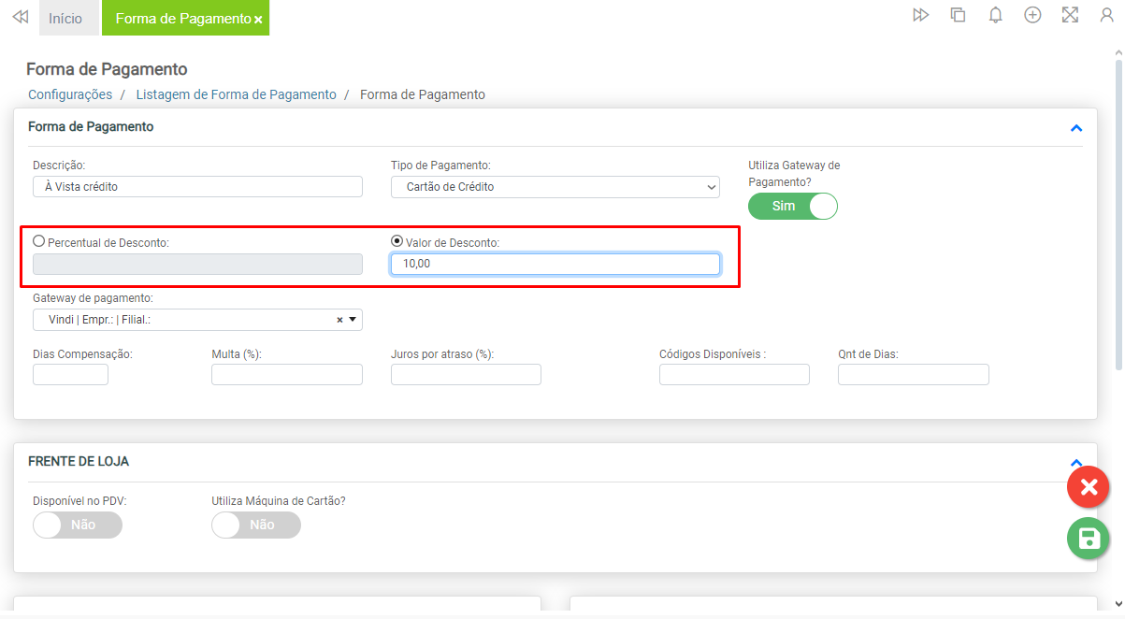This screenshot has width=1125, height=619.
Task: Go to Configurações breadcrumb link
Action: tap(70, 94)
